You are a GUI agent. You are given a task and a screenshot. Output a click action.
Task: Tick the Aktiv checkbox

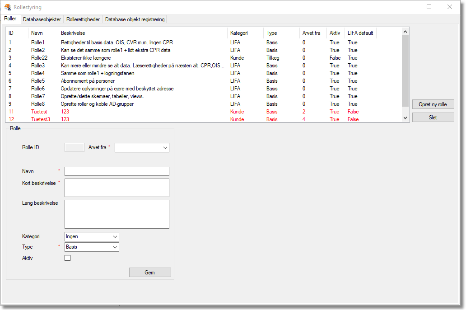pyautogui.click(x=68, y=258)
